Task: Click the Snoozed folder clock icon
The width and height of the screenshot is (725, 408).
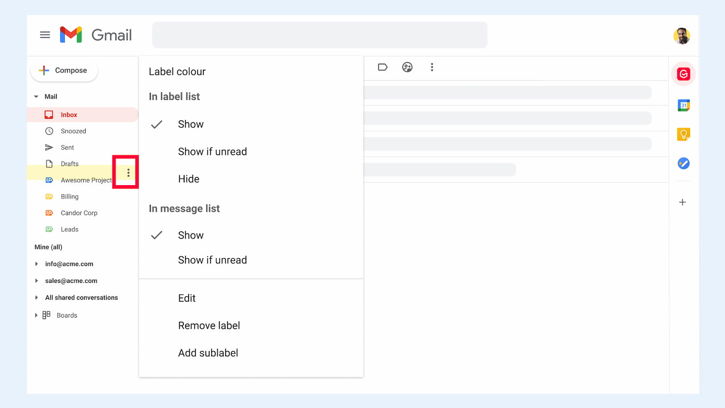Action: 49,131
